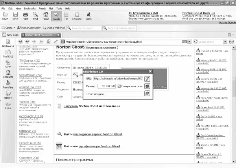Screen dimensions: 236x168
Task: Open the History panel
Action: point(8,95)
